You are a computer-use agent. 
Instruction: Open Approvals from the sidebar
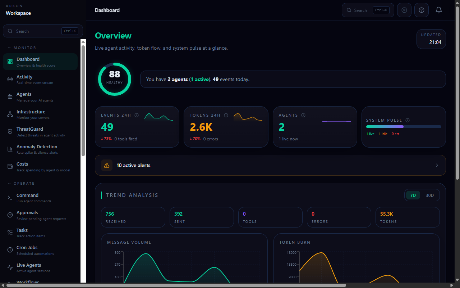pyautogui.click(x=40, y=215)
